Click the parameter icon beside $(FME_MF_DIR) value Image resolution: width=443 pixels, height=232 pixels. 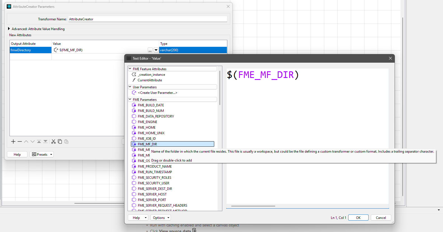56,50
